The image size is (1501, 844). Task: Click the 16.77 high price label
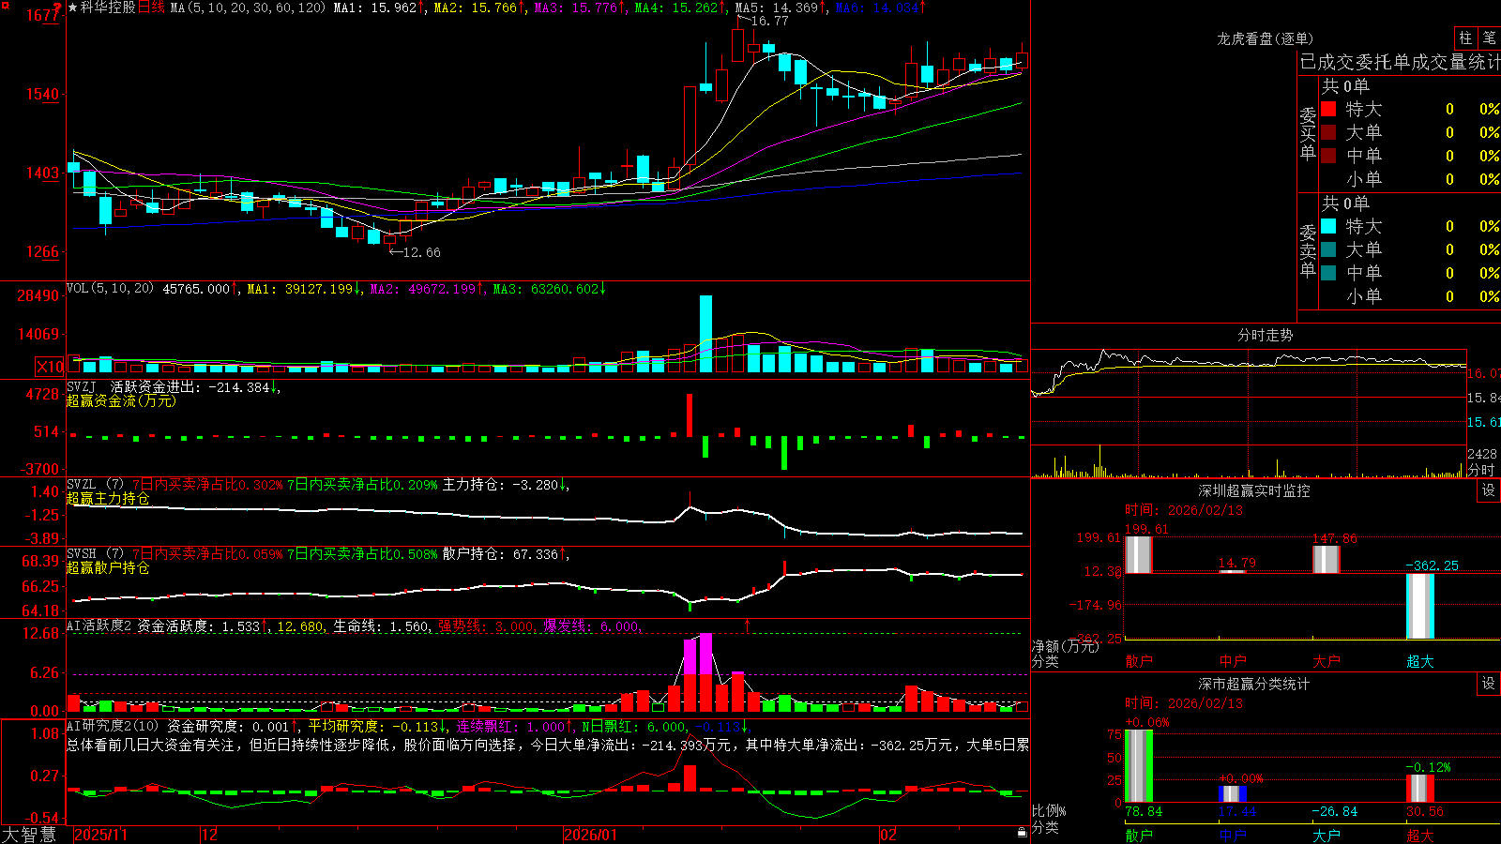click(769, 21)
